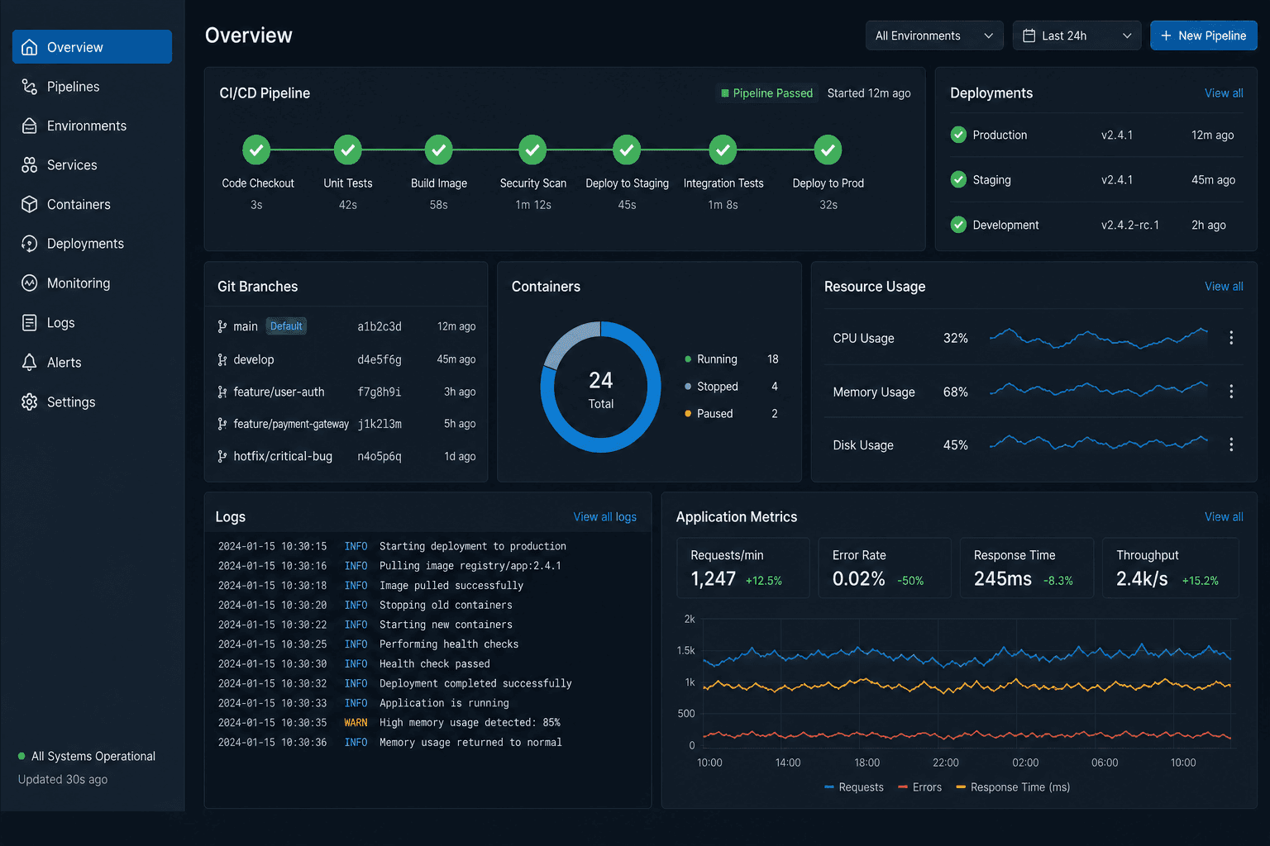Click the WARN log level entry
Screen dimensions: 1270x846
pyautogui.click(x=356, y=723)
